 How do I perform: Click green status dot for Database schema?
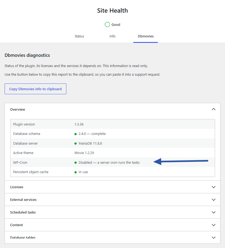76,134
